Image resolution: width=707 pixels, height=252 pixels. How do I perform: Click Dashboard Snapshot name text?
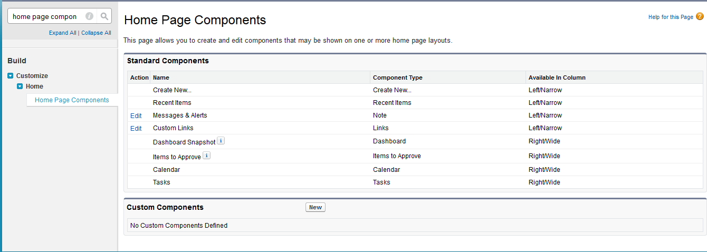tap(184, 142)
